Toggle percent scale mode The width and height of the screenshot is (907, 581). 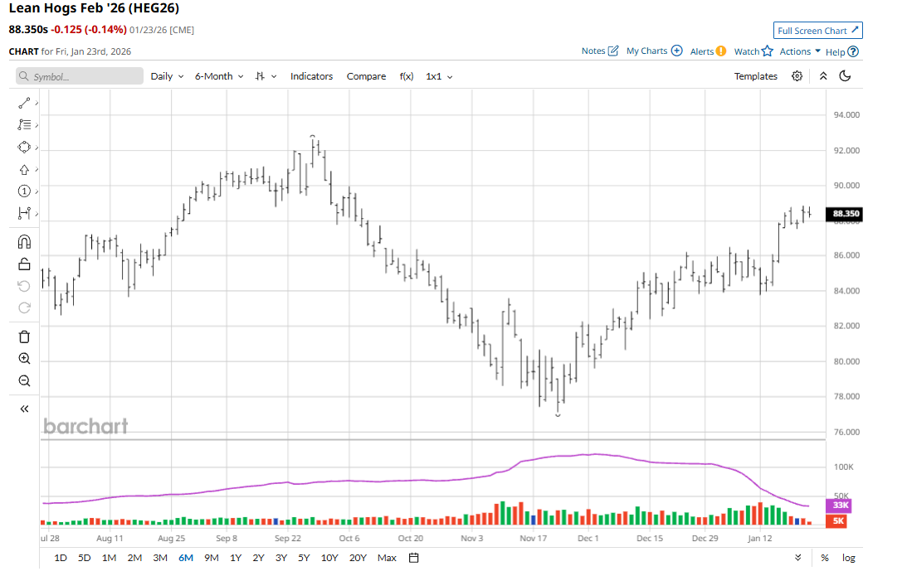pos(825,558)
